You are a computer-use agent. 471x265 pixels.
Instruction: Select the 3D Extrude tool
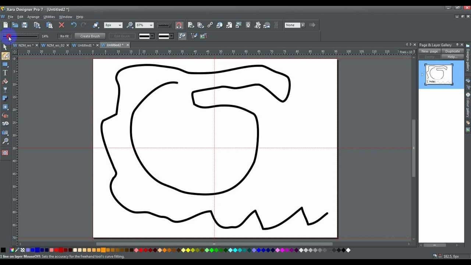(x=5, y=124)
